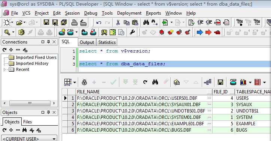
Task: Open the Log on key dropdown arrow
Action: [x=13, y=32]
